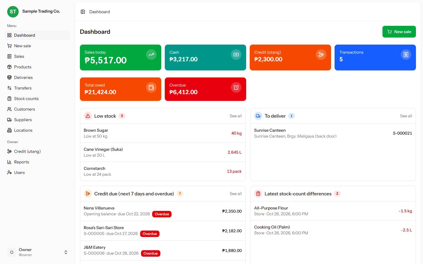423x264 pixels.
Task: Open the Reports page
Action: click(x=38, y=162)
